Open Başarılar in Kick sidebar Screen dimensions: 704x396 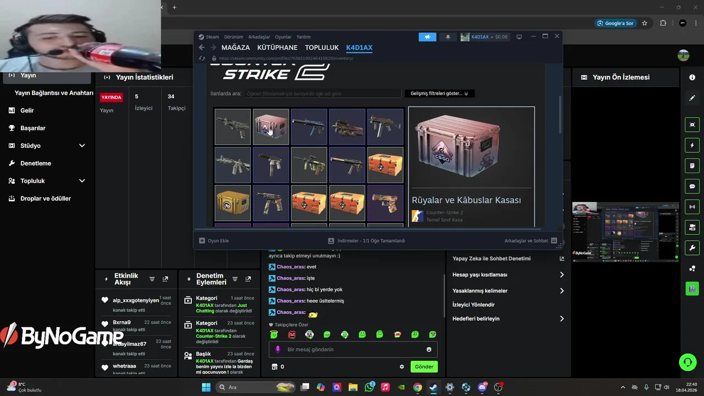(32, 128)
